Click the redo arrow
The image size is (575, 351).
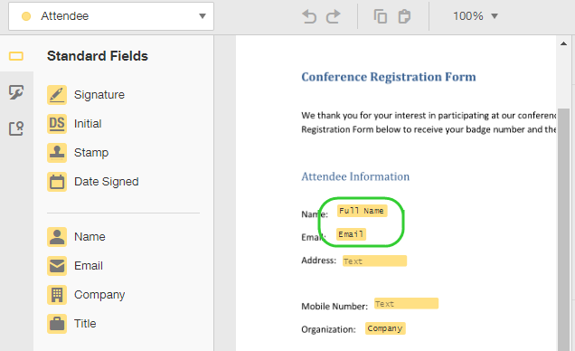(334, 16)
